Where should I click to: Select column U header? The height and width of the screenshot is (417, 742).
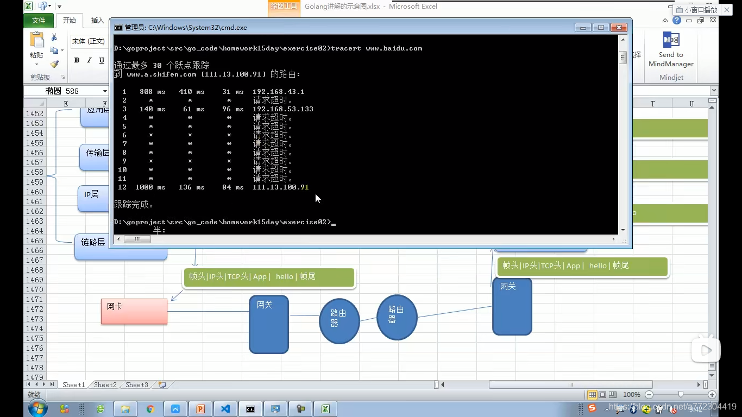click(x=691, y=104)
